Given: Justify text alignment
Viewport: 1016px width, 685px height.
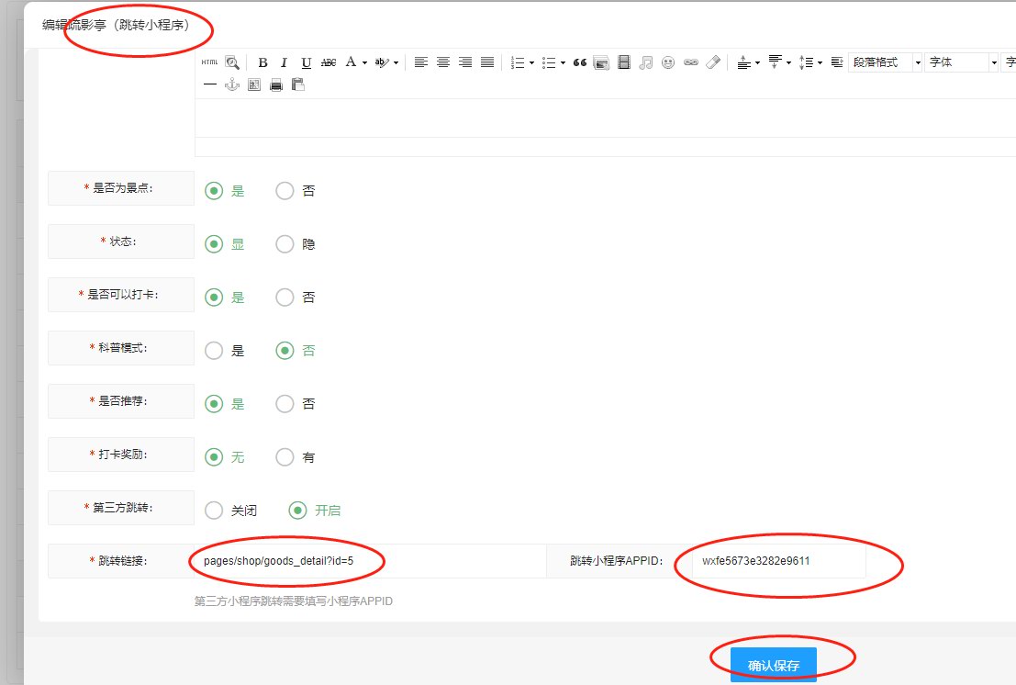Looking at the screenshot, I should [x=487, y=62].
